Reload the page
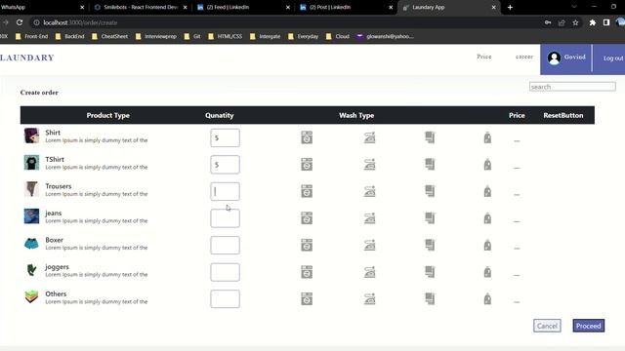The height and width of the screenshot is (351, 625). coord(20,22)
